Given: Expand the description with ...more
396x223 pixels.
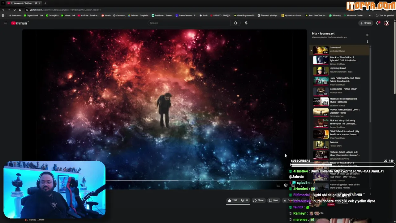Looking at the screenshot, I should (x=41, y=220).
